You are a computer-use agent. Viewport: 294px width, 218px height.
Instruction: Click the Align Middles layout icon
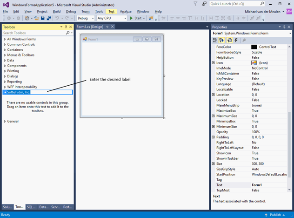[196, 18]
